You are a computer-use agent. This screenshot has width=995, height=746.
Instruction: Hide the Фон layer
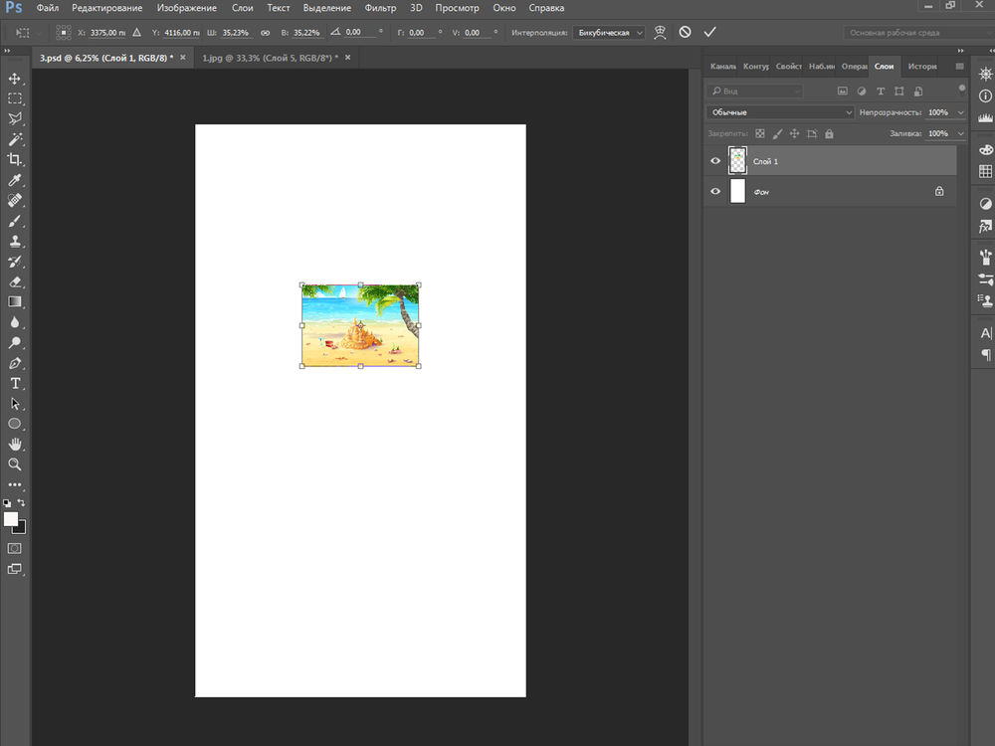714,191
